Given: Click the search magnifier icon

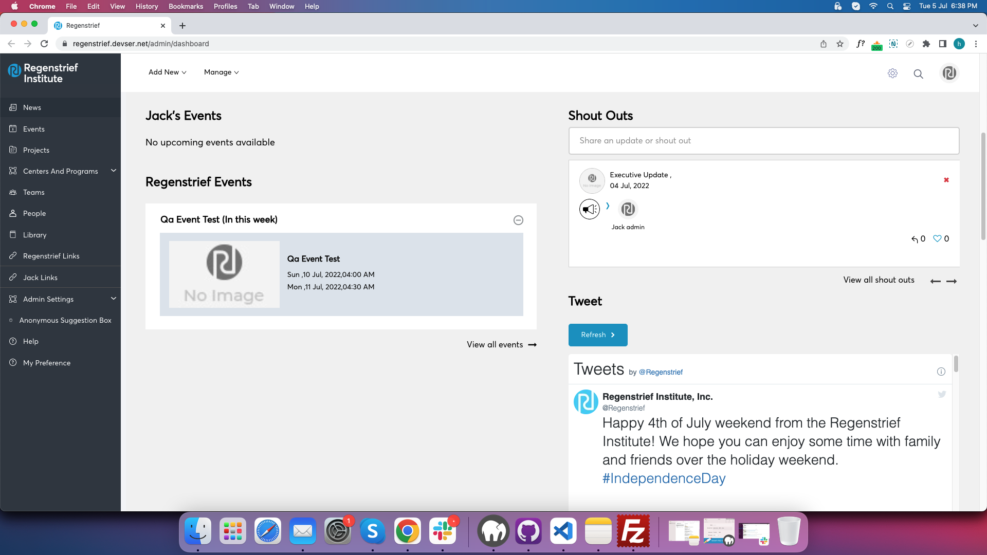Looking at the screenshot, I should pyautogui.click(x=918, y=74).
